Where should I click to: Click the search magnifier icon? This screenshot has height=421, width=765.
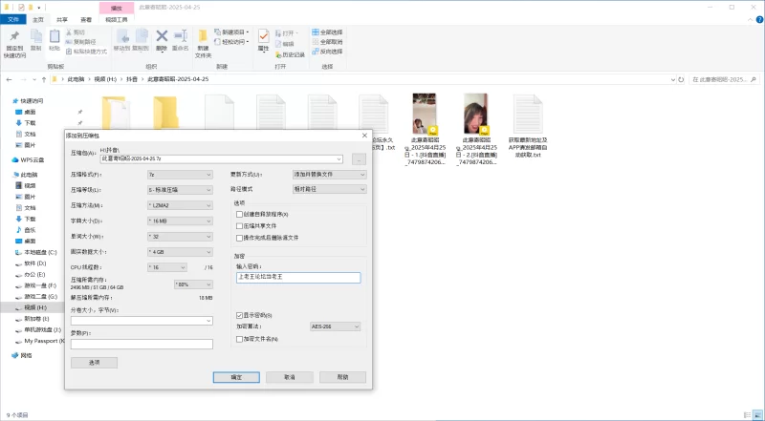pos(754,79)
